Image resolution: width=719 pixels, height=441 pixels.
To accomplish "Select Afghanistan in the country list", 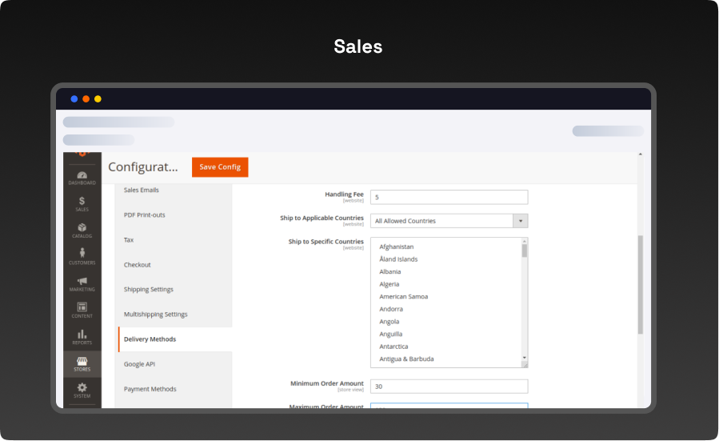I will click(x=397, y=247).
